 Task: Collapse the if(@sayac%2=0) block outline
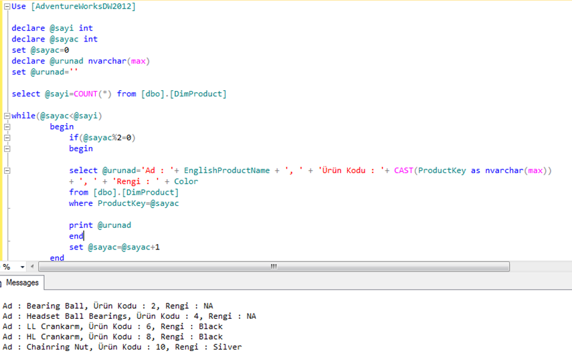7,138
